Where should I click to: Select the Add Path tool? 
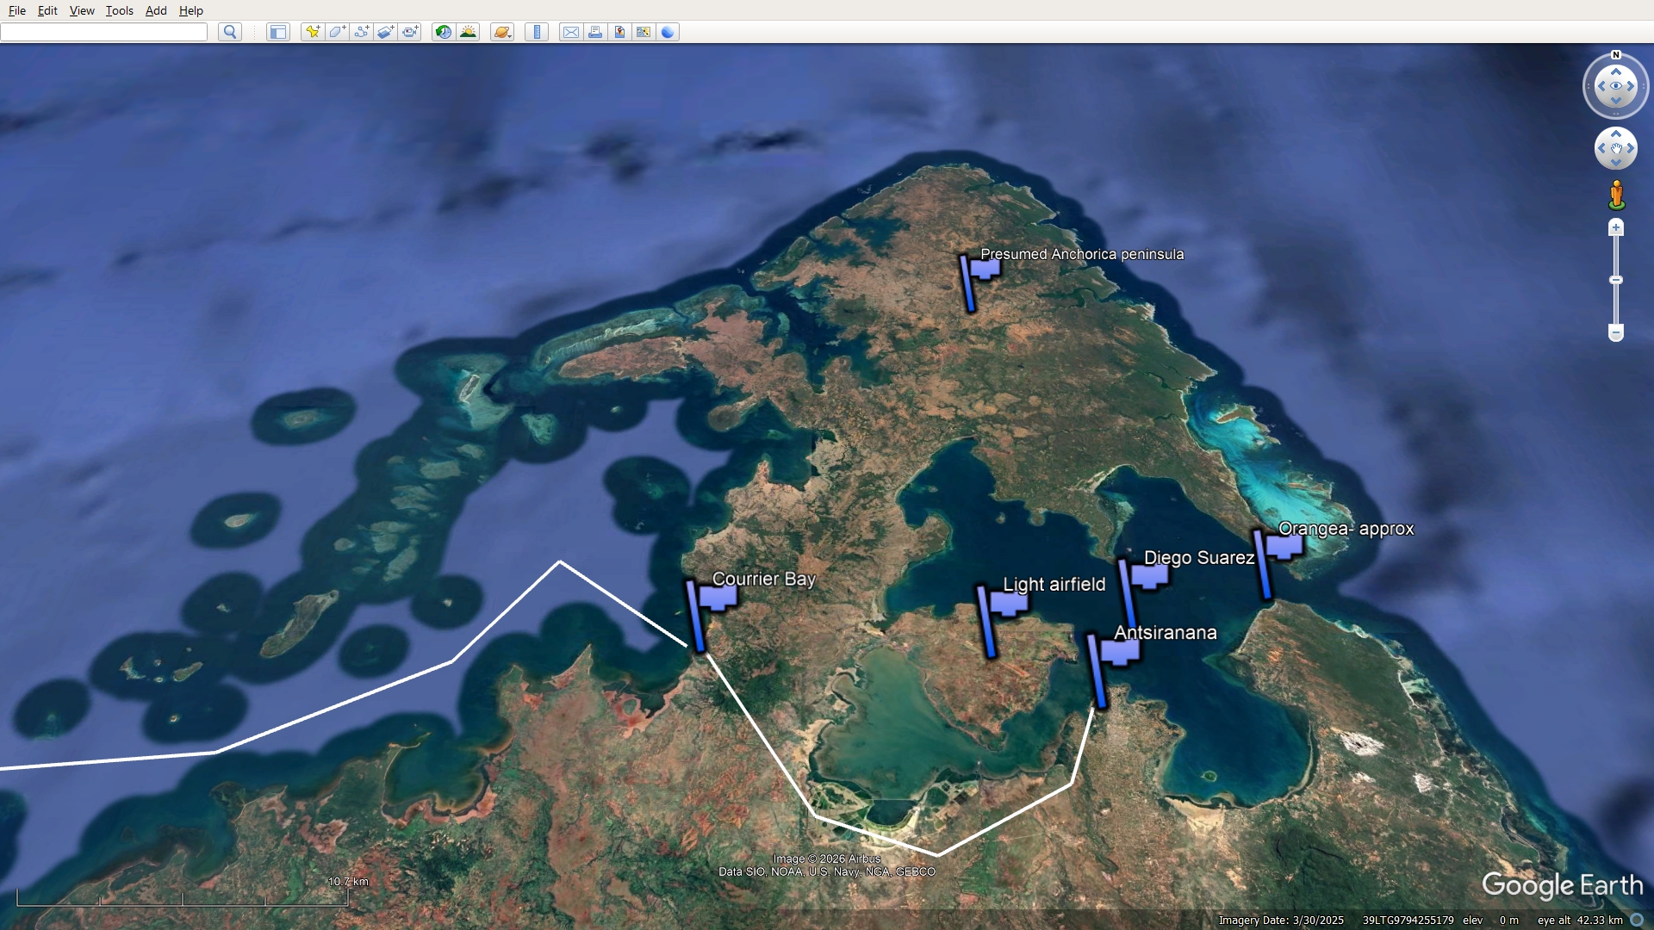tap(362, 32)
